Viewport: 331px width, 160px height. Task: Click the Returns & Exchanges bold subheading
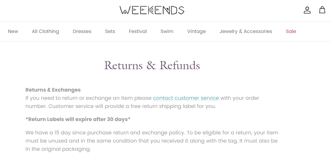point(53,90)
